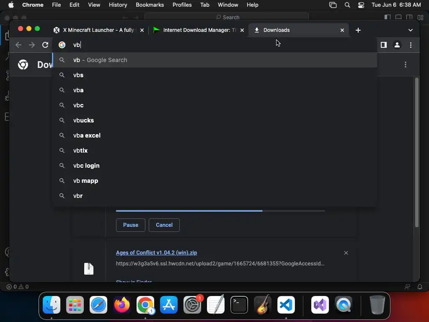
Task: Click the download progress bar
Action: coord(220,211)
